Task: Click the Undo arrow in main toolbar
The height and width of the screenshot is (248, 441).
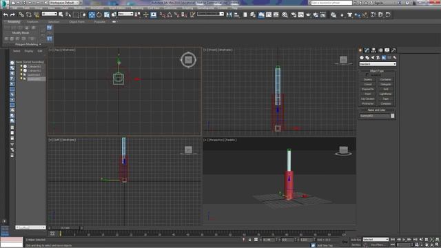Action: pos(6,14)
